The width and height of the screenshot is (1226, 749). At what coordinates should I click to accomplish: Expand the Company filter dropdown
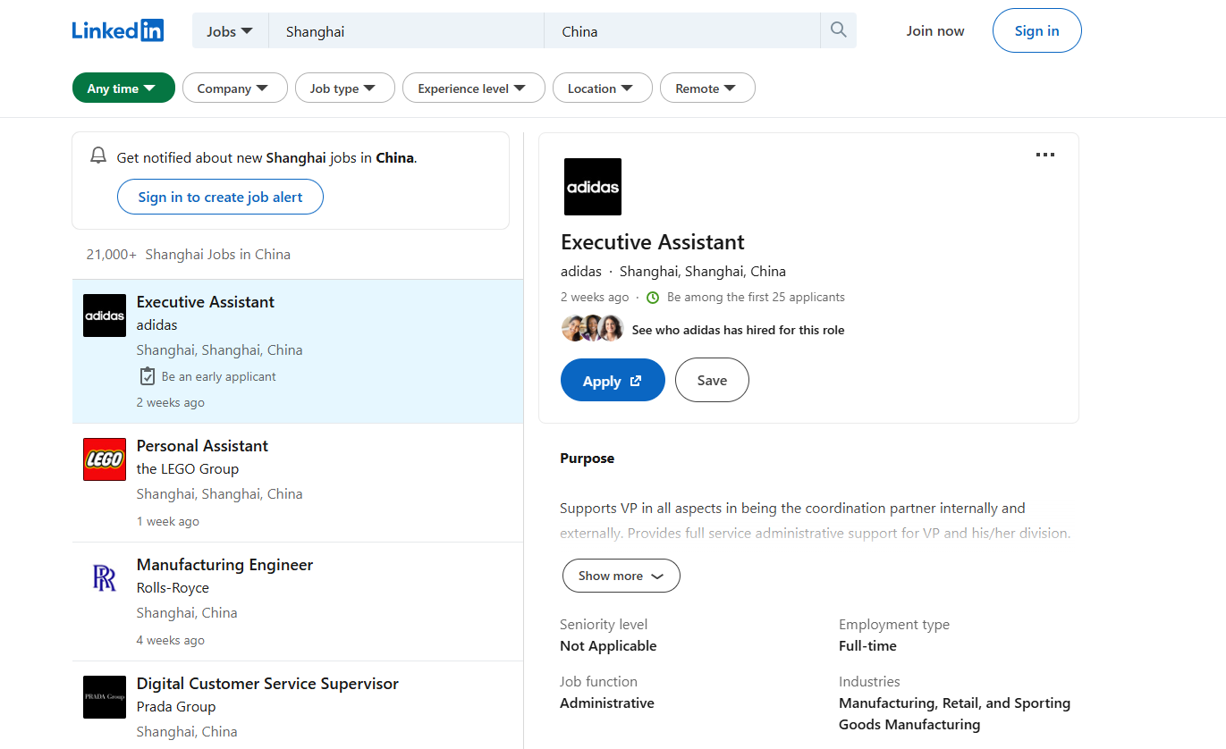pos(234,88)
